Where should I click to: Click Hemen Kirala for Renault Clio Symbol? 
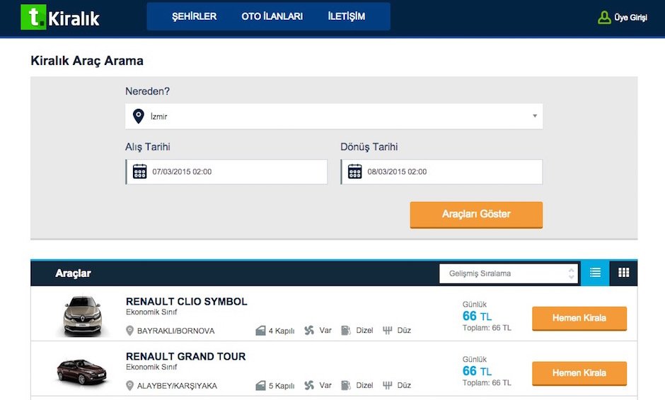tap(579, 318)
